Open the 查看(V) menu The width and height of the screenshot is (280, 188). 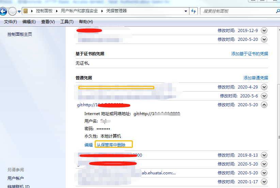click(48, 22)
